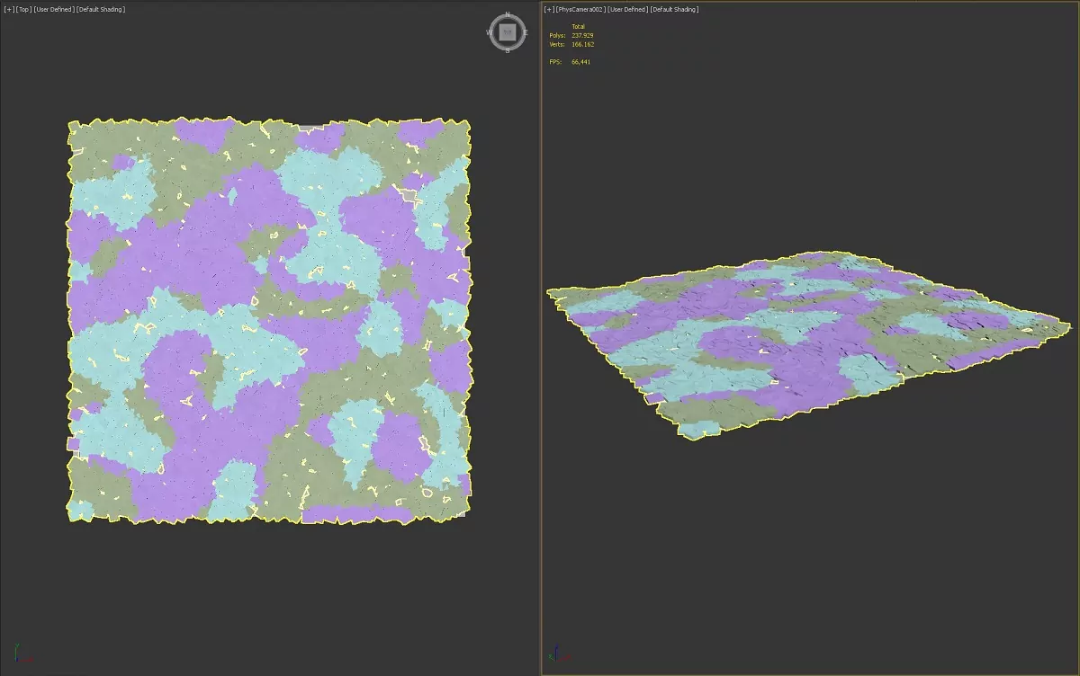The width and height of the screenshot is (1080, 676).
Task: Open the [Top] point-of-view menu
Action: point(22,9)
